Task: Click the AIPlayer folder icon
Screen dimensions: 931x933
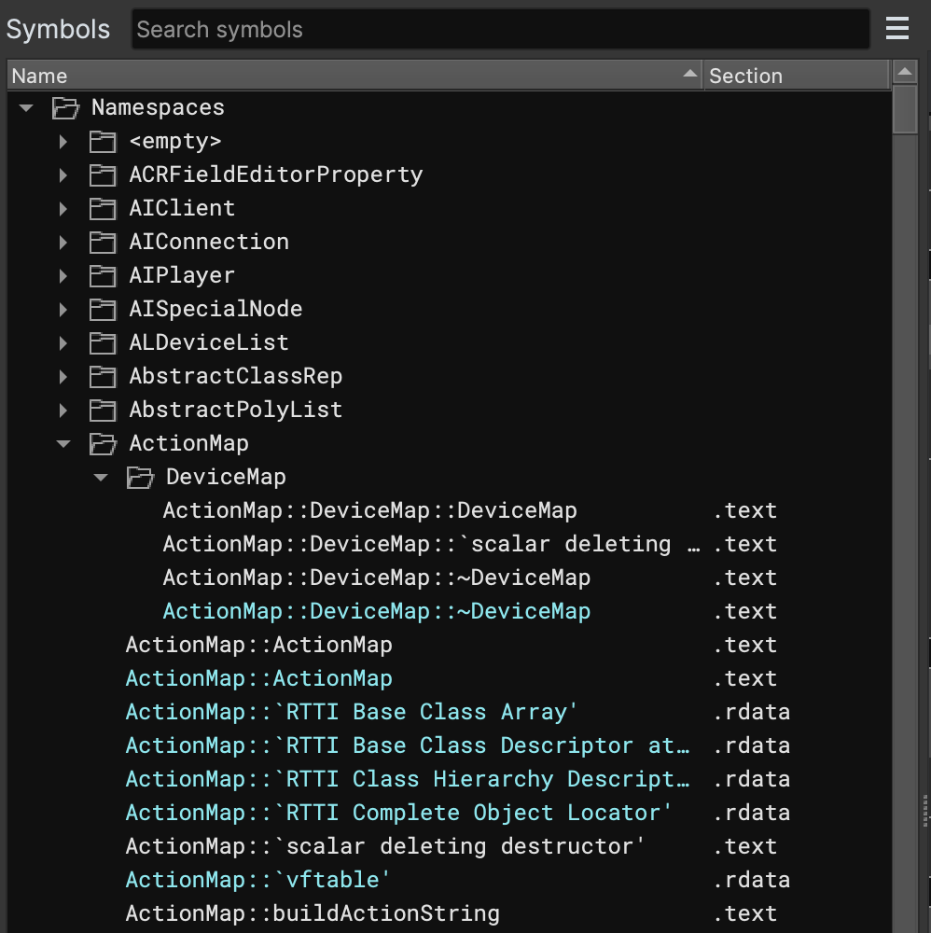Action: [x=103, y=275]
